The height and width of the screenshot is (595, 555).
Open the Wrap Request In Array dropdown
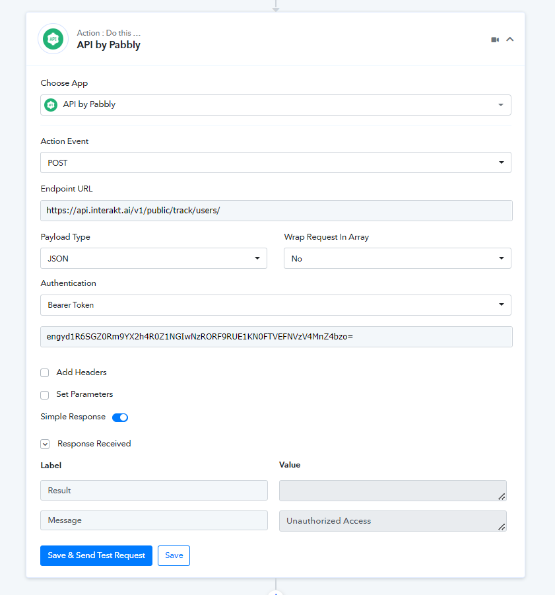397,258
